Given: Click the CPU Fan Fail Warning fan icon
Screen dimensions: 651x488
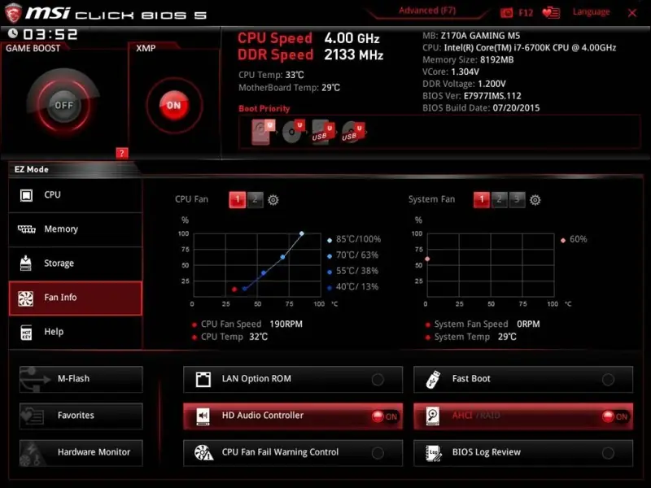Looking at the screenshot, I should 204,453.
